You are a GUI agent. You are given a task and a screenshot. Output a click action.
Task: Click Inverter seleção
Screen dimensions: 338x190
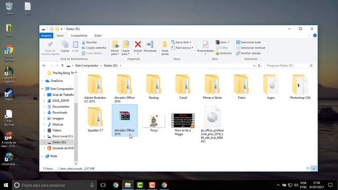click(248, 53)
